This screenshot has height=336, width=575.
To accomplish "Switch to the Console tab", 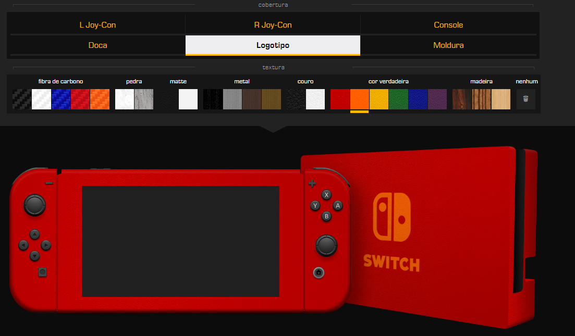I will coord(448,25).
